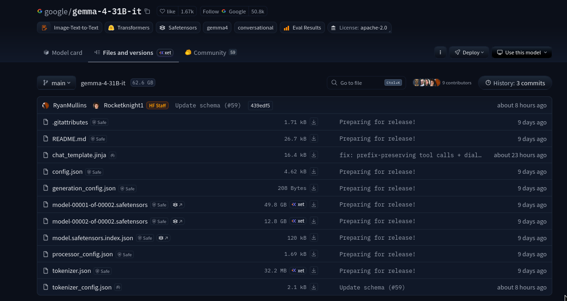The image size is (567, 301).
Task: Open the Use this model dropdown
Action: click(x=522, y=52)
